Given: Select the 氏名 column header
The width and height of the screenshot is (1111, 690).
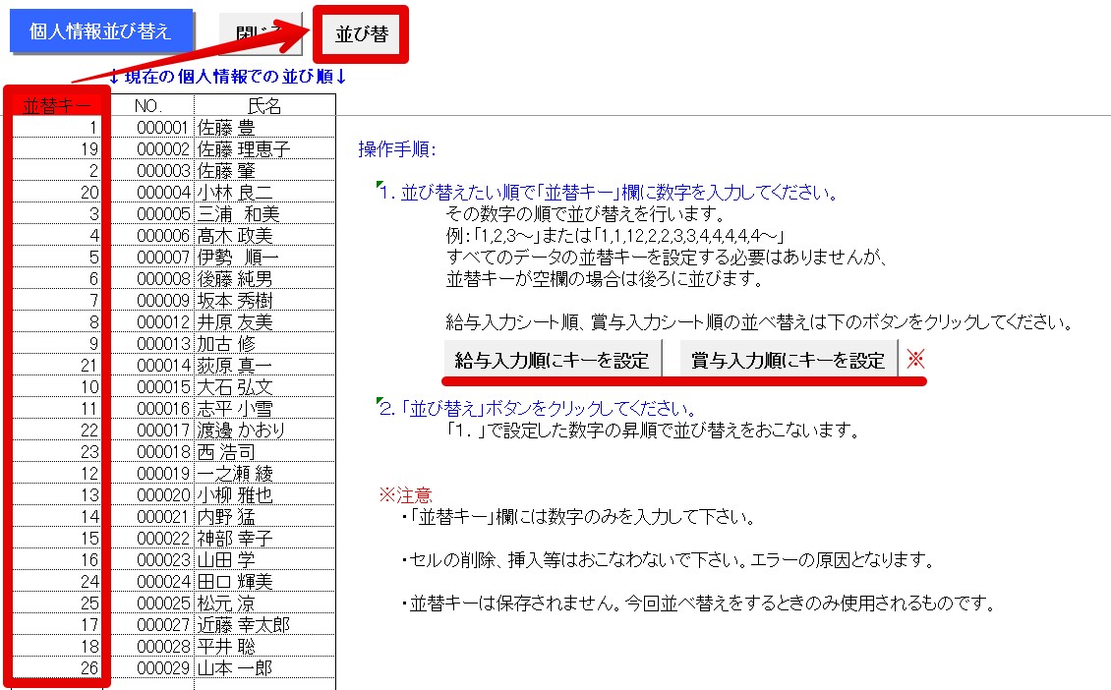Looking at the screenshot, I should pos(264,105).
